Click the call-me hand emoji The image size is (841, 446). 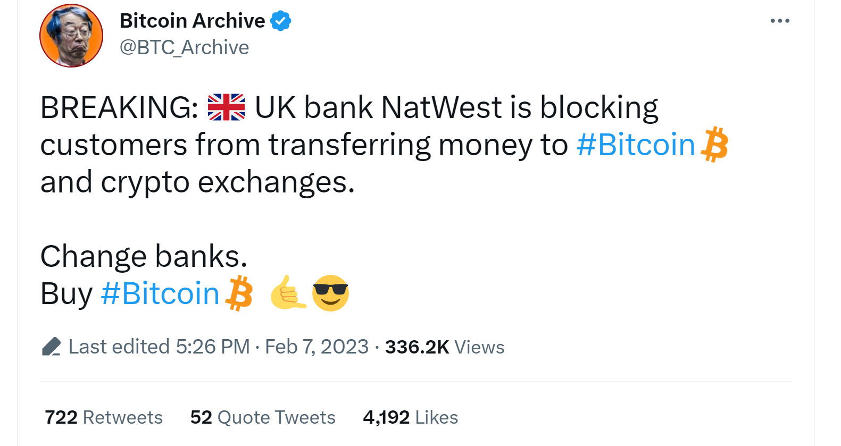pos(288,292)
